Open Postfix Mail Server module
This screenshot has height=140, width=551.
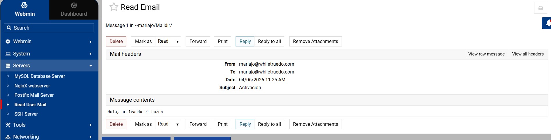34,95
